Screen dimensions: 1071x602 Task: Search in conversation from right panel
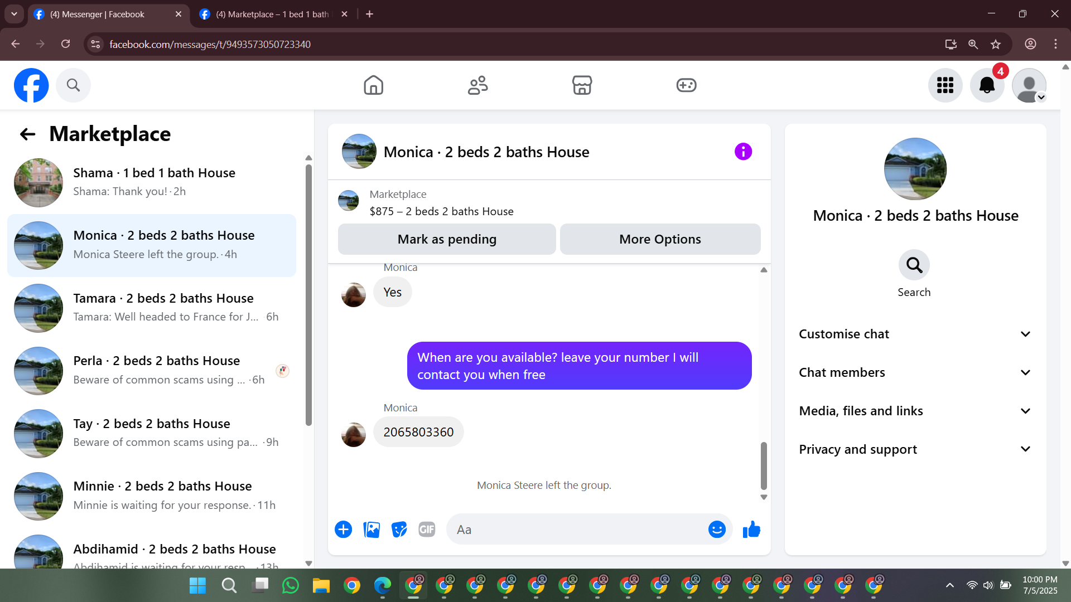pos(914,274)
